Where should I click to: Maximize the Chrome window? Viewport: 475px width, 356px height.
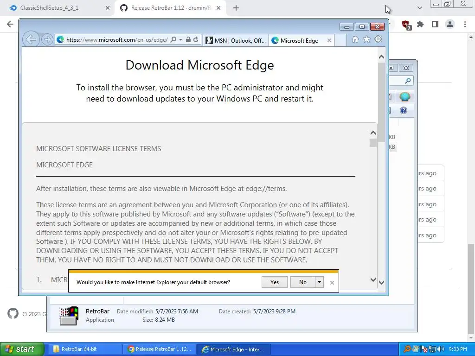[448, 4]
